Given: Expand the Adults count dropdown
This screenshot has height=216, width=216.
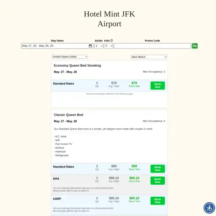Looking at the screenshot, I should tap(99, 46).
